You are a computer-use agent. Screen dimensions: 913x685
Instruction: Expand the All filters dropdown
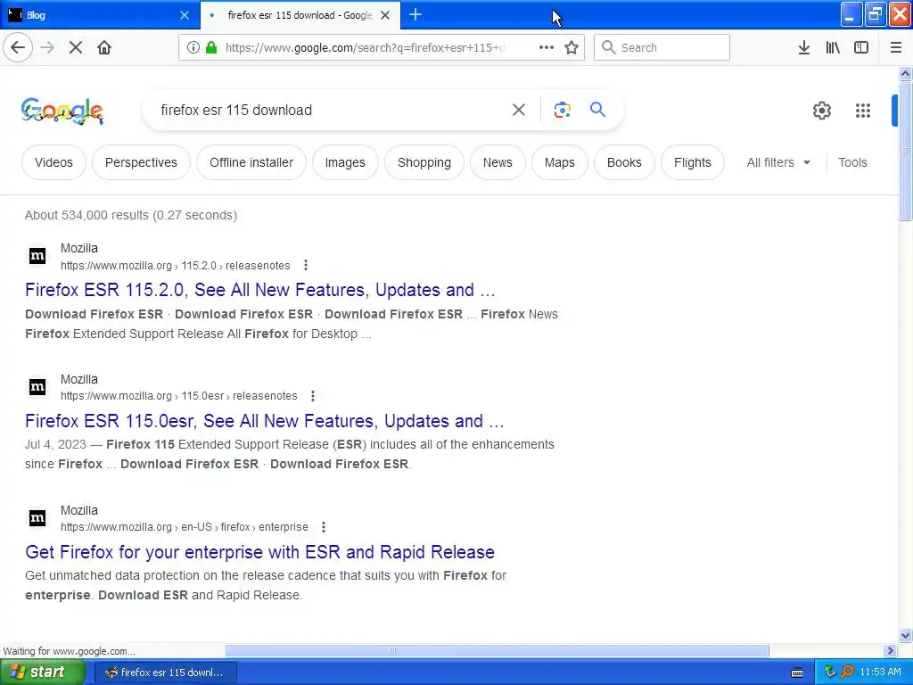point(778,162)
